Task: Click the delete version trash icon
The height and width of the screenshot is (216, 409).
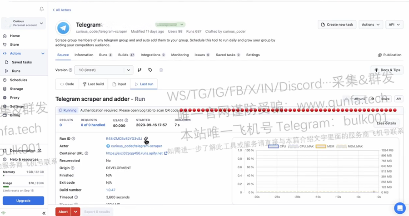Action: 161,70
